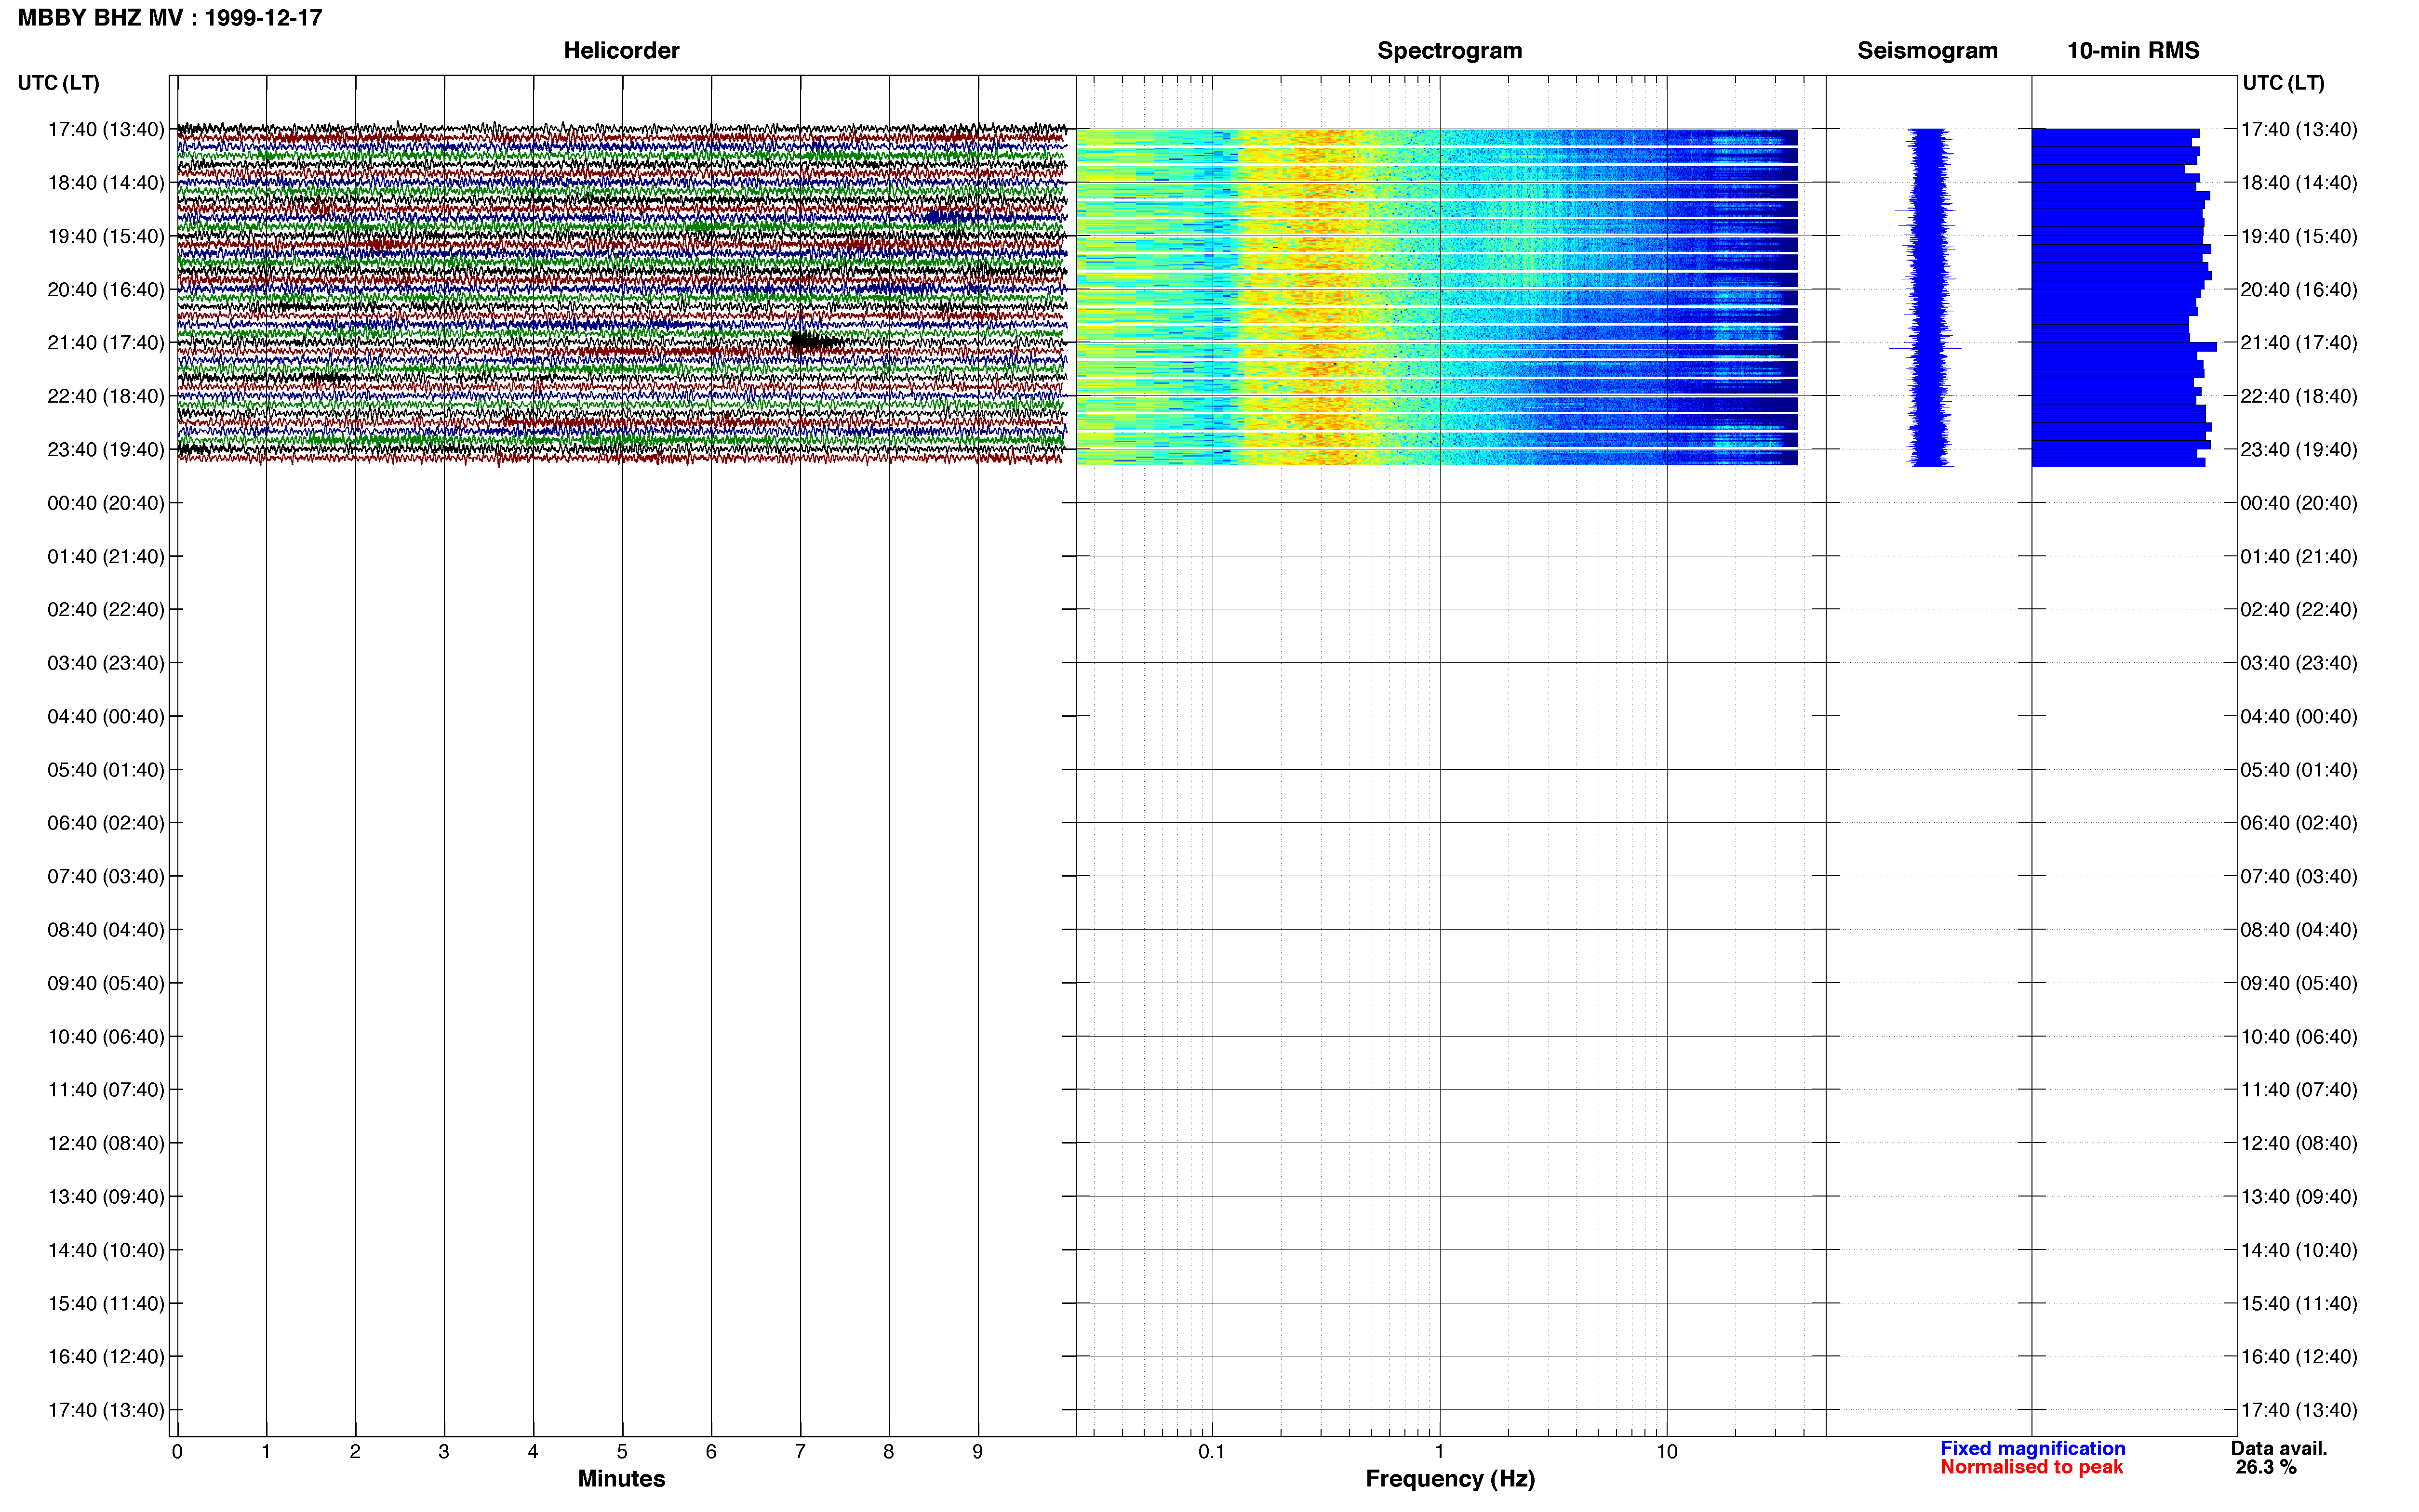Click the longest RMS bar at 21:40
The width and height of the screenshot is (2419, 1512).
pos(2124,347)
